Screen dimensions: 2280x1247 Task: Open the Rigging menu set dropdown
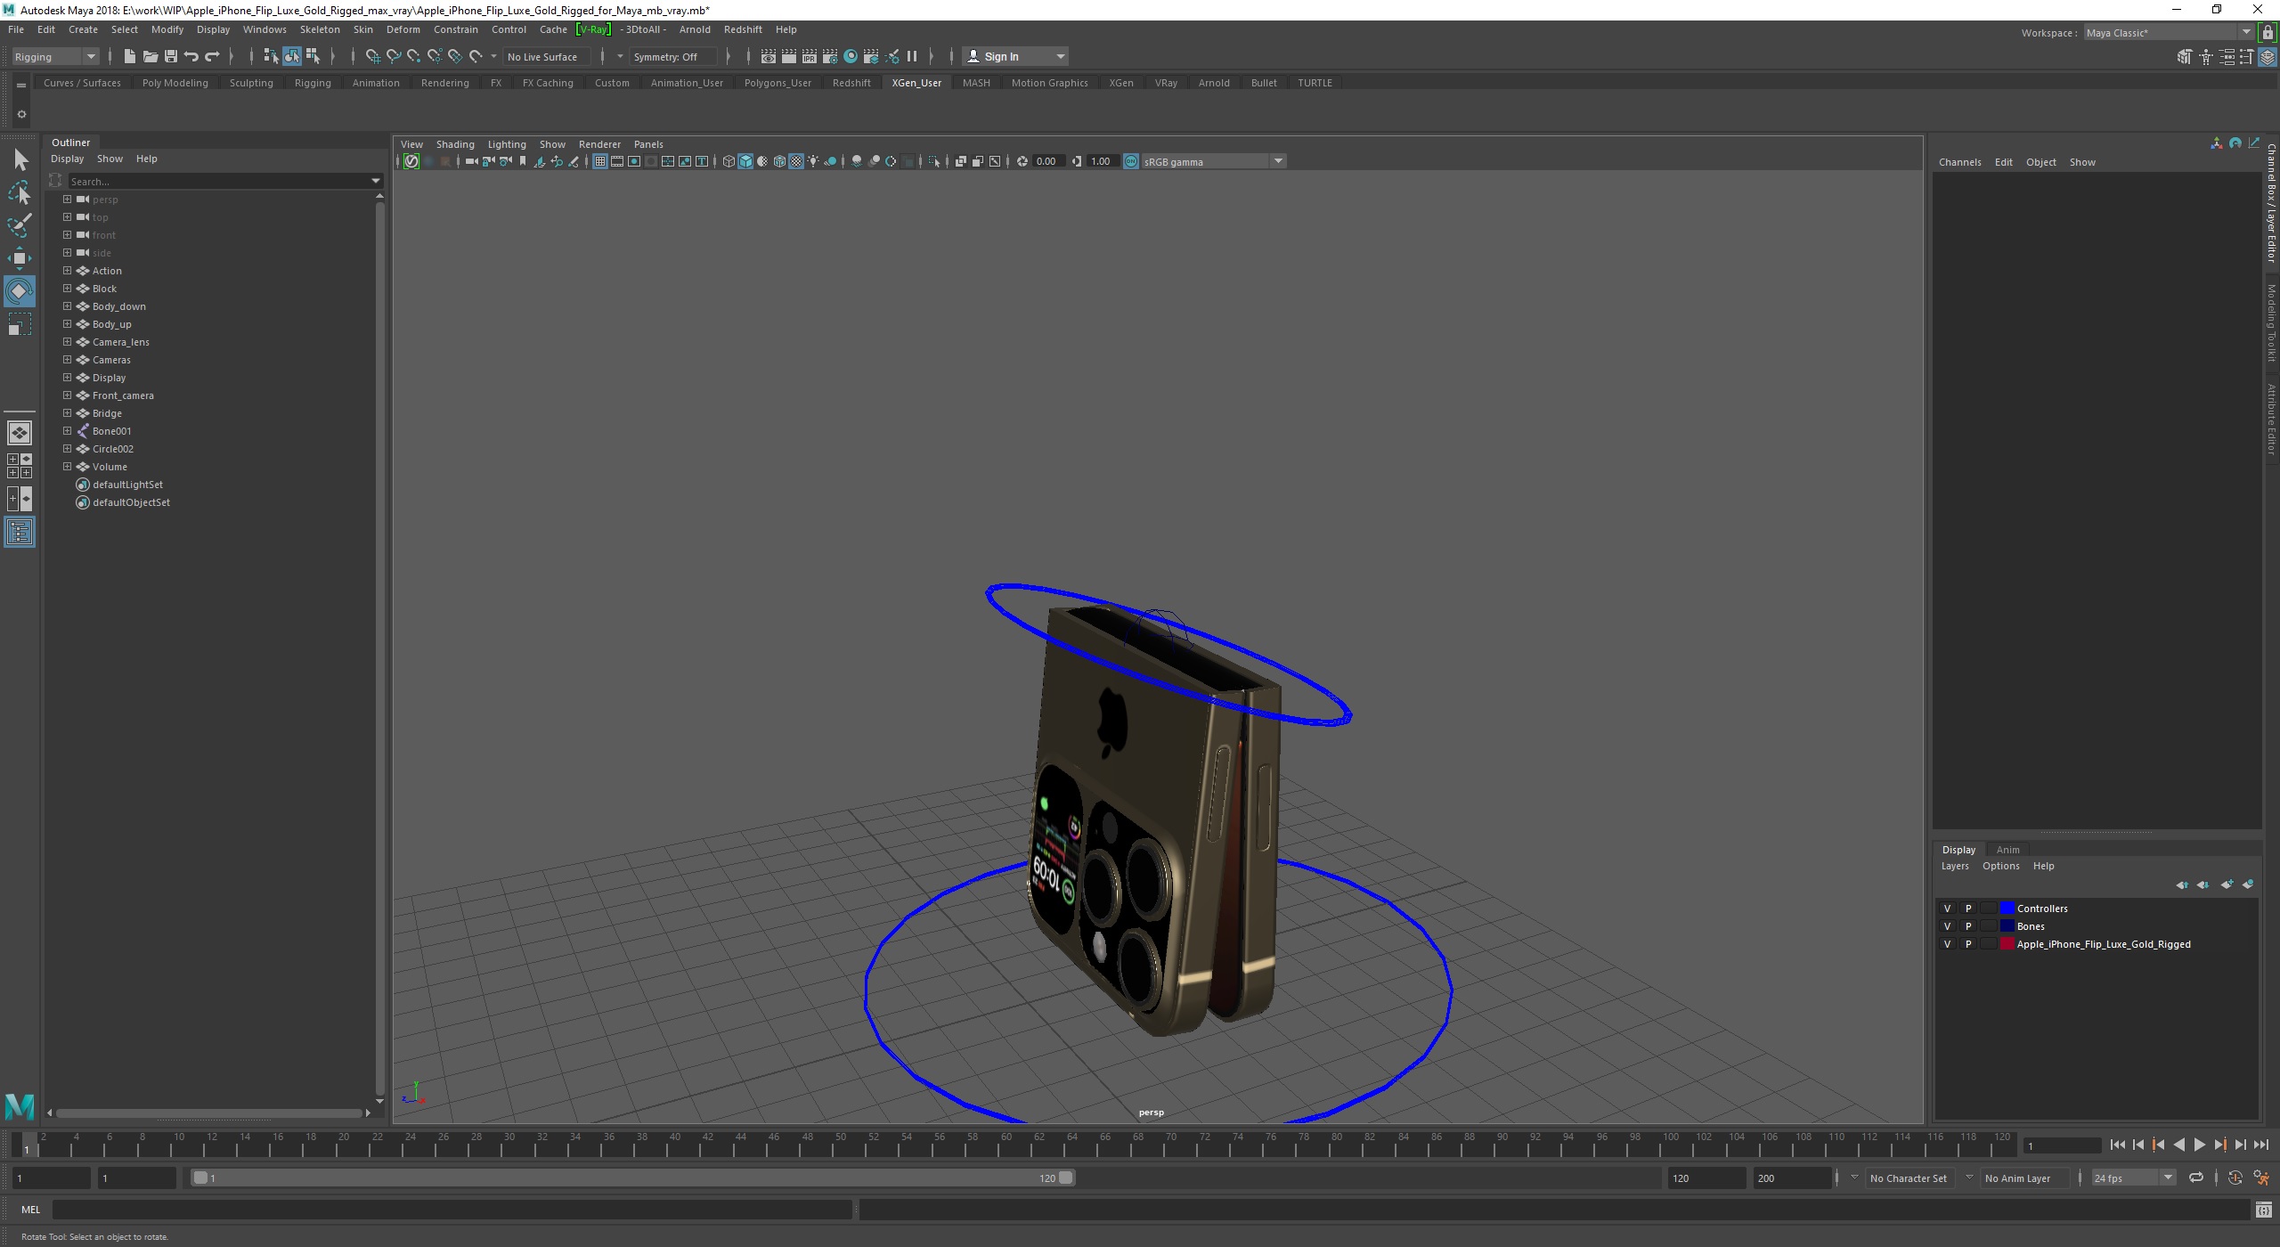point(54,56)
